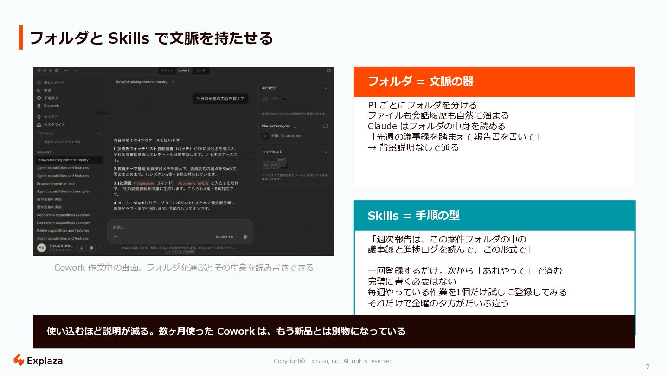The width and height of the screenshot is (668, 376).
Task: Click the bug icon near user profile
Action: point(92,248)
